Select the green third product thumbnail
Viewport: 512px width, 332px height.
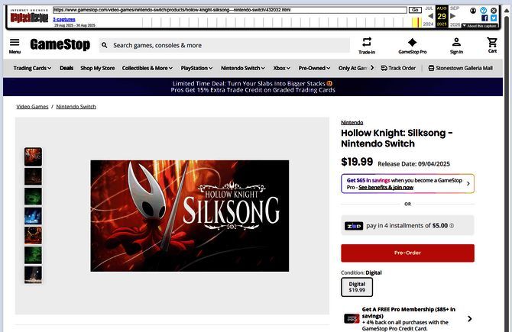point(33,196)
